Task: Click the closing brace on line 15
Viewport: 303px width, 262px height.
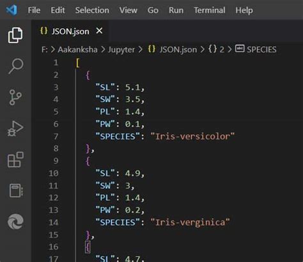Action: 88,235
